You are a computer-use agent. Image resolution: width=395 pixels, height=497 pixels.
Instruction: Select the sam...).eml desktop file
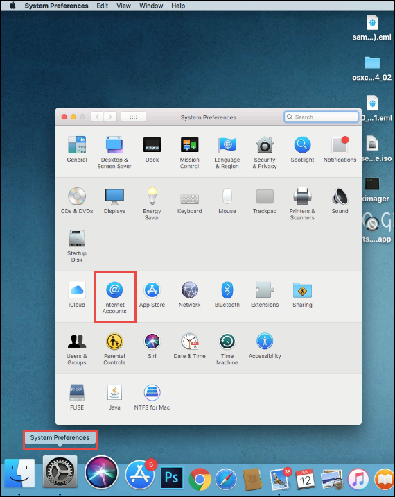372,28
